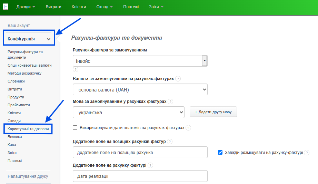This screenshot has width=318, height=184.
Task: Open the 'Звіти' top menu
Action: [156, 7]
